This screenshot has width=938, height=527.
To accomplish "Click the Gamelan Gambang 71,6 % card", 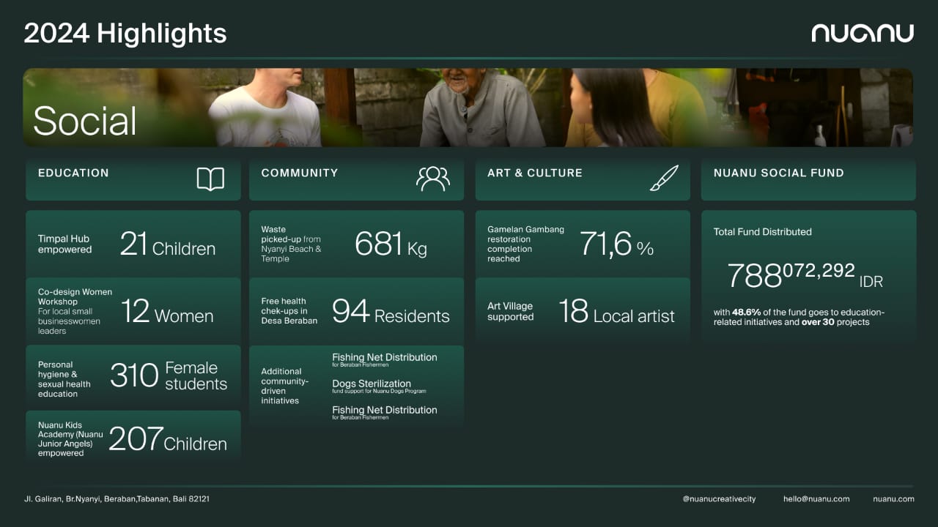I will [x=583, y=244].
